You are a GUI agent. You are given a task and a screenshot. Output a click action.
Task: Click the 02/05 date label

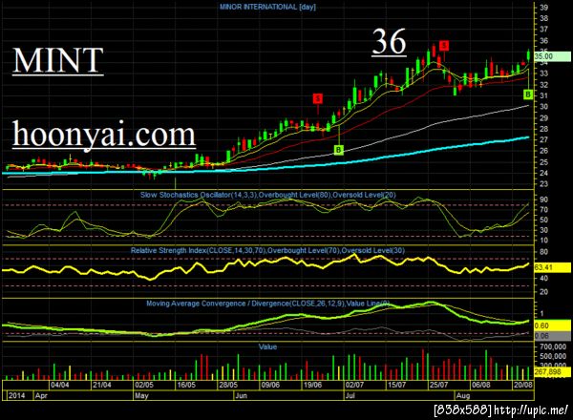pyautogui.click(x=144, y=385)
